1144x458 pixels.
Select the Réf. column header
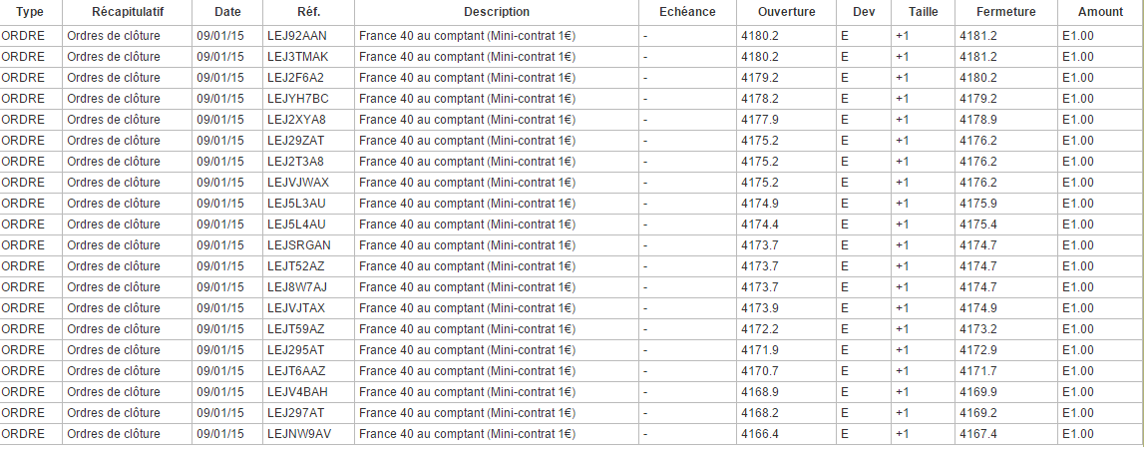(x=309, y=12)
